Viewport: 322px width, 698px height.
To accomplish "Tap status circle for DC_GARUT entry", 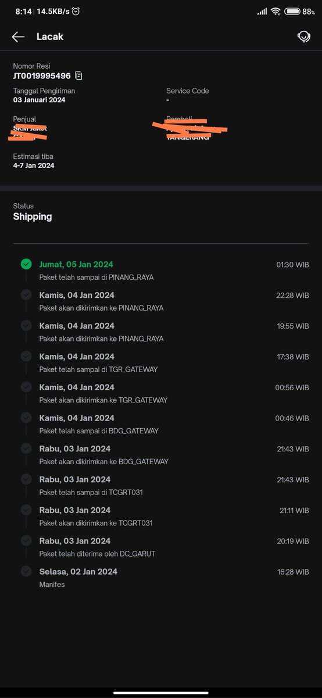I will (x=26, y=540).
